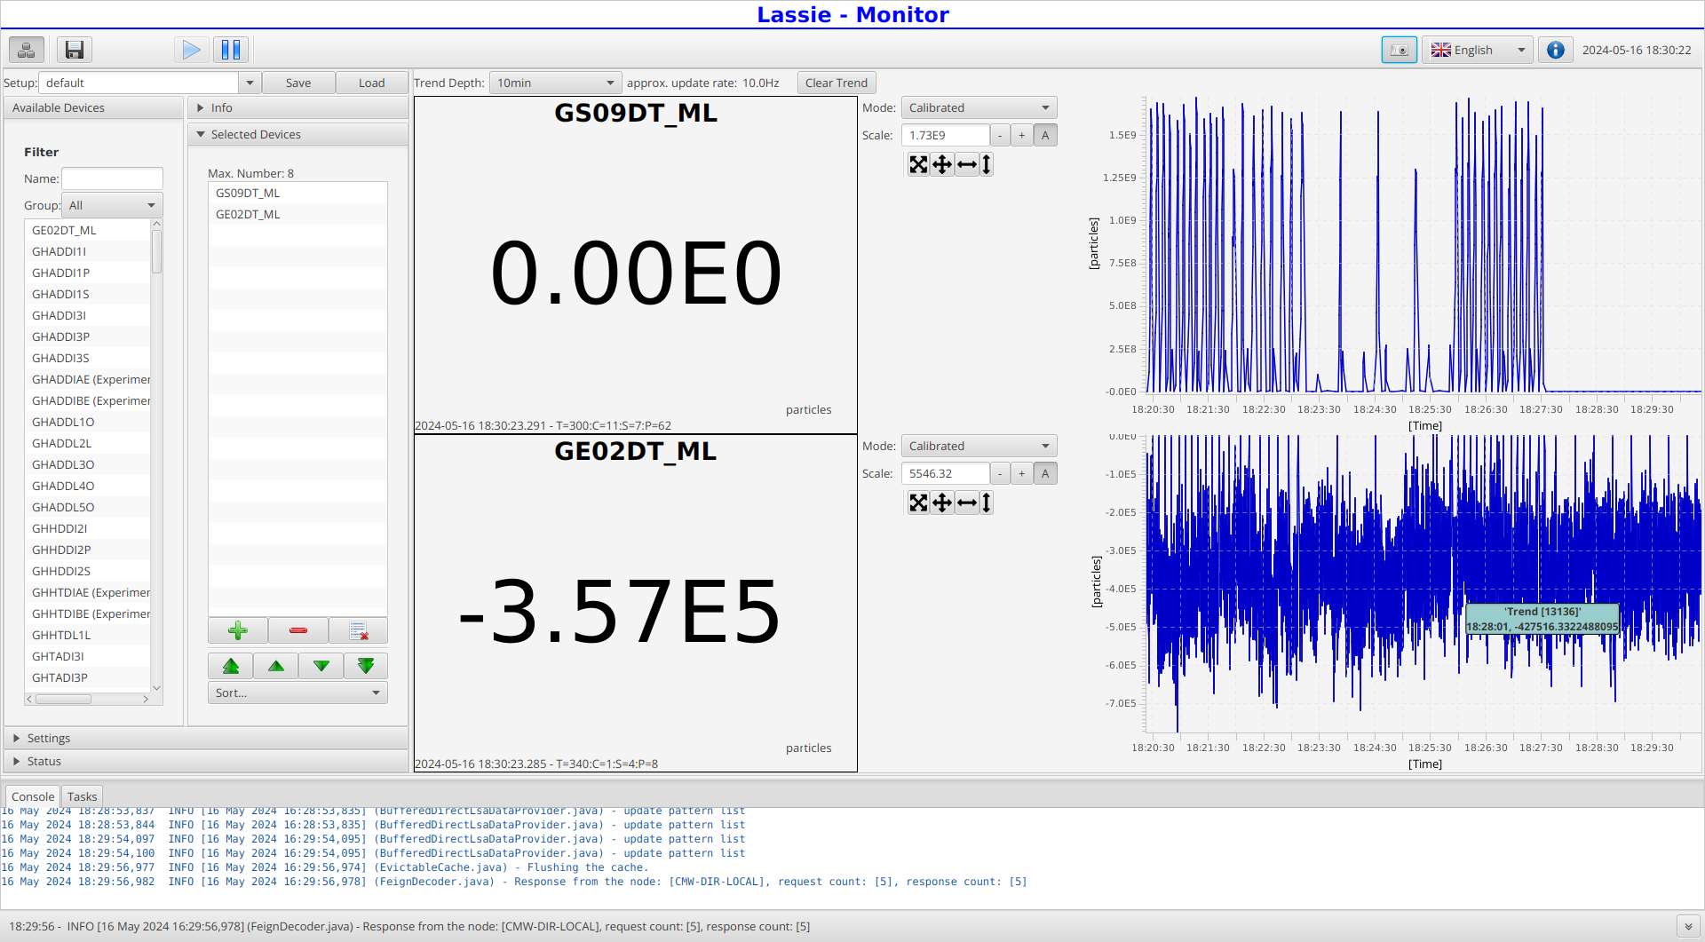Open the Group All dropdown
This screenshot has height=942, width=1705.
point(112,205)
